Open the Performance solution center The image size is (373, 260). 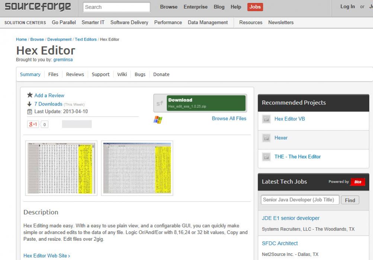168,22
